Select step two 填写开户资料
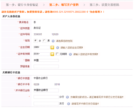 [64, 5]
